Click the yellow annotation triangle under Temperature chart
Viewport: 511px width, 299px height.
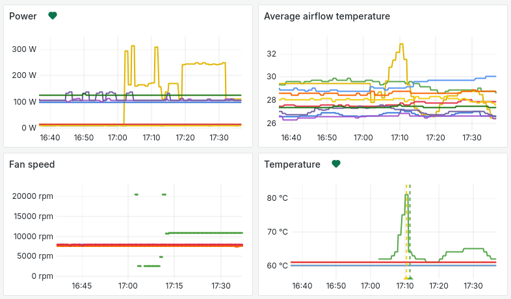pyautogui.click(x=406, y=278)
